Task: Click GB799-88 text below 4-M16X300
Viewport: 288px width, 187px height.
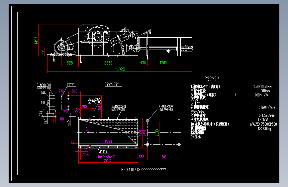Action: point(167,109)
